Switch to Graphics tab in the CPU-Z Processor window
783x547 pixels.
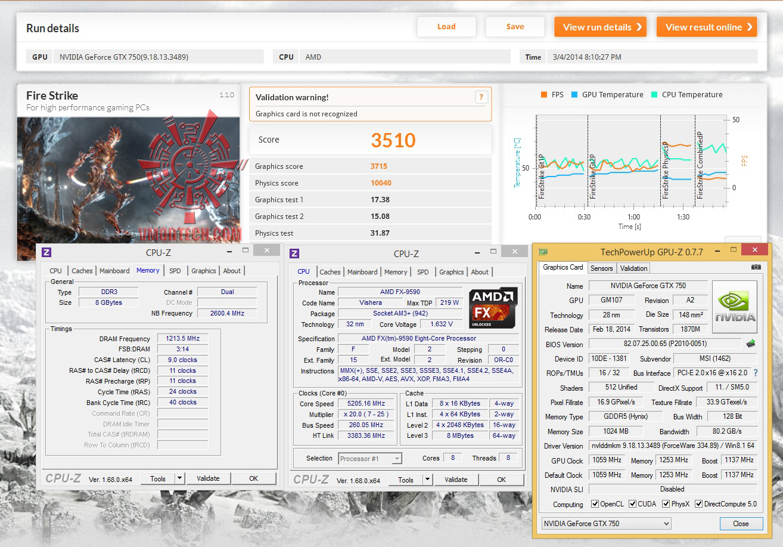452,272
